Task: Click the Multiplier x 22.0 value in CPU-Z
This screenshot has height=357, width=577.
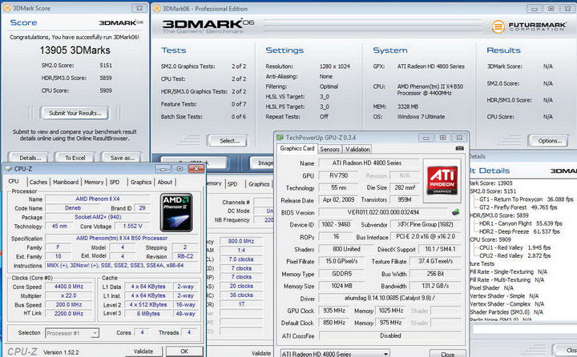Action: 69,295
